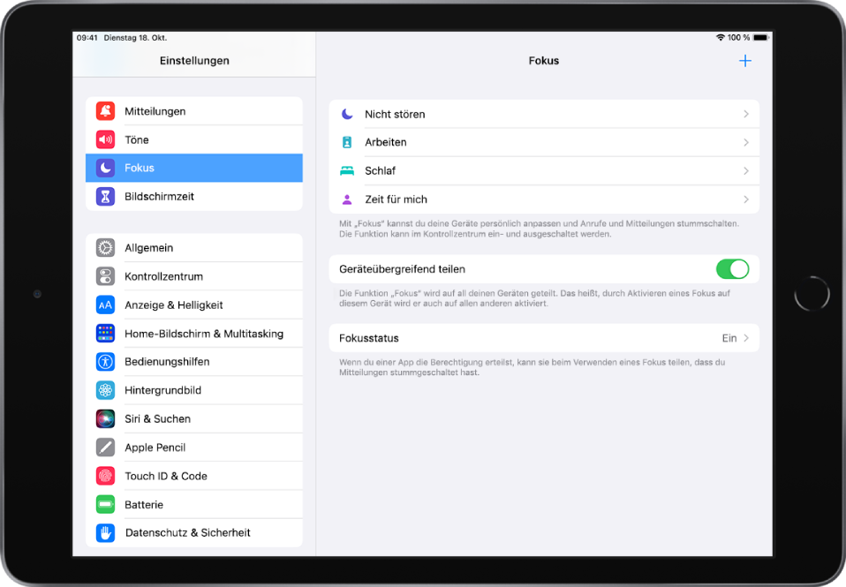Tap the Schlaf bed icon

[x=348, y=171]
